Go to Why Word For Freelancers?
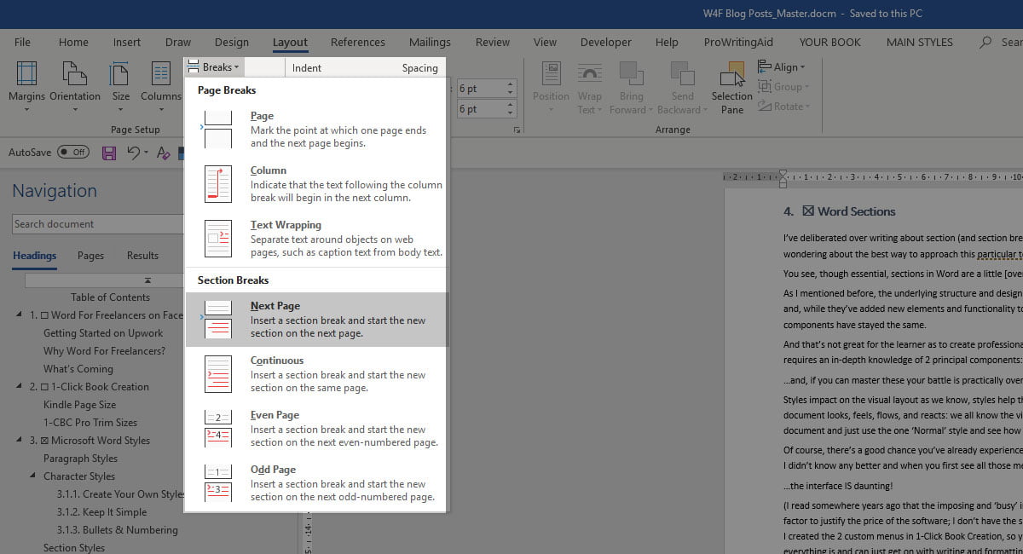Viewport: 1023px width, 554px height. [104, 351]
